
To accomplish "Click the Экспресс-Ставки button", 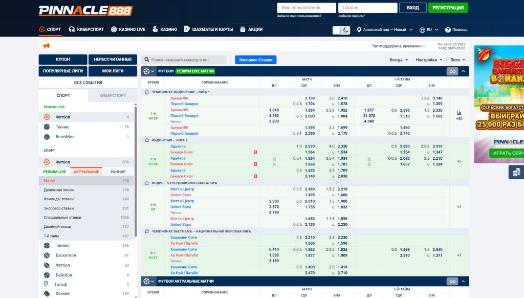I will pos(255,60).
